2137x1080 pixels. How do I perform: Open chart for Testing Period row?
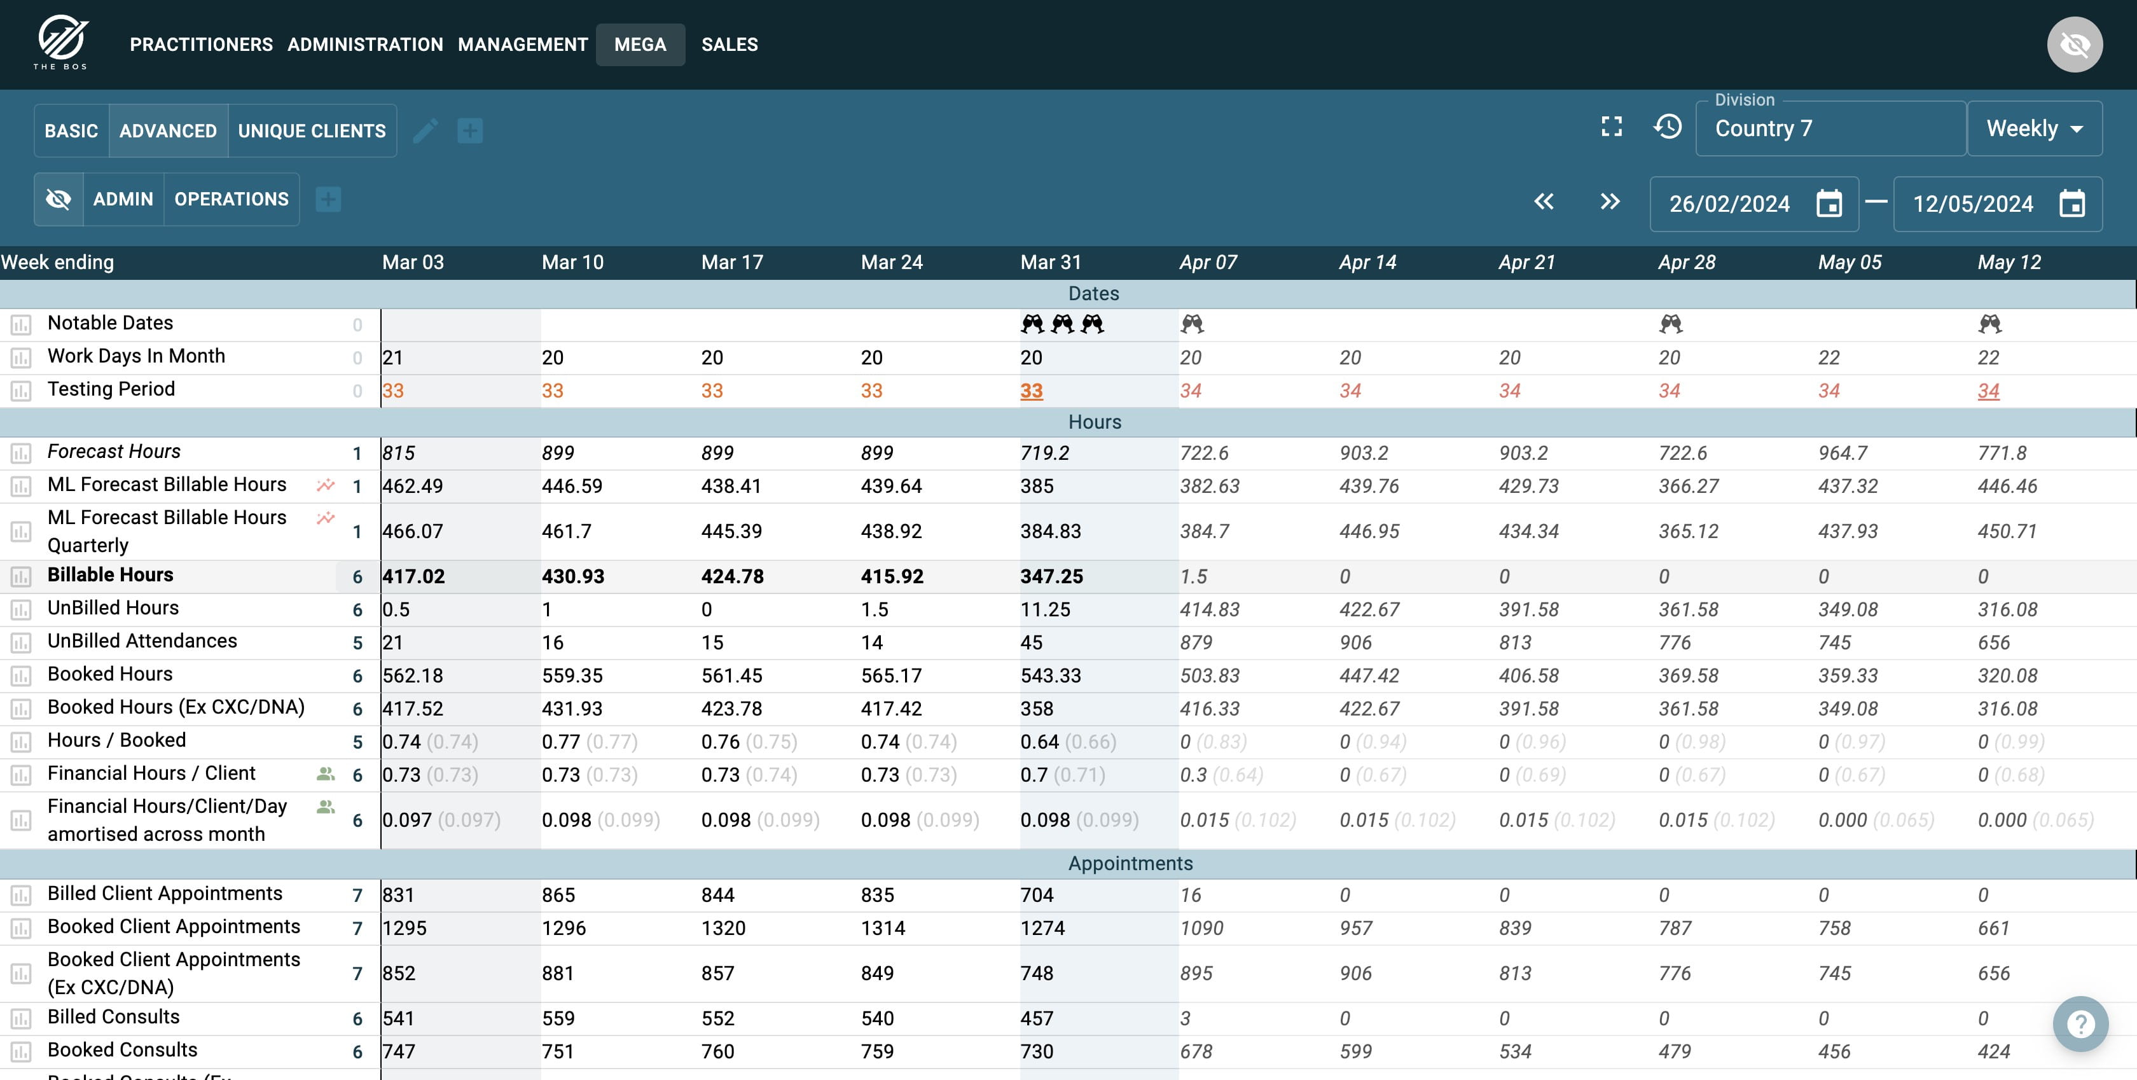(x=21, y=391)
